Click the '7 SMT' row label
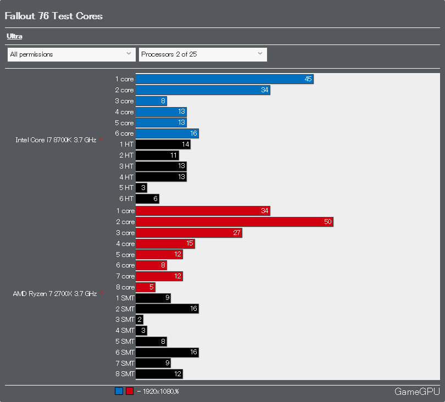 pyautogui.click(x=125, y=364)
